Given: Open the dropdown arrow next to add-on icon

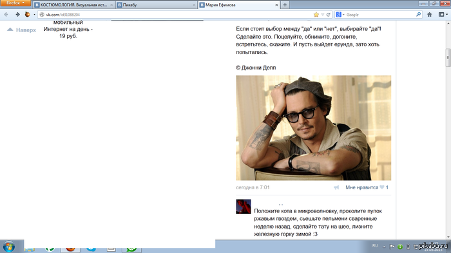Looking at the screenshot, I should [35, 14].
